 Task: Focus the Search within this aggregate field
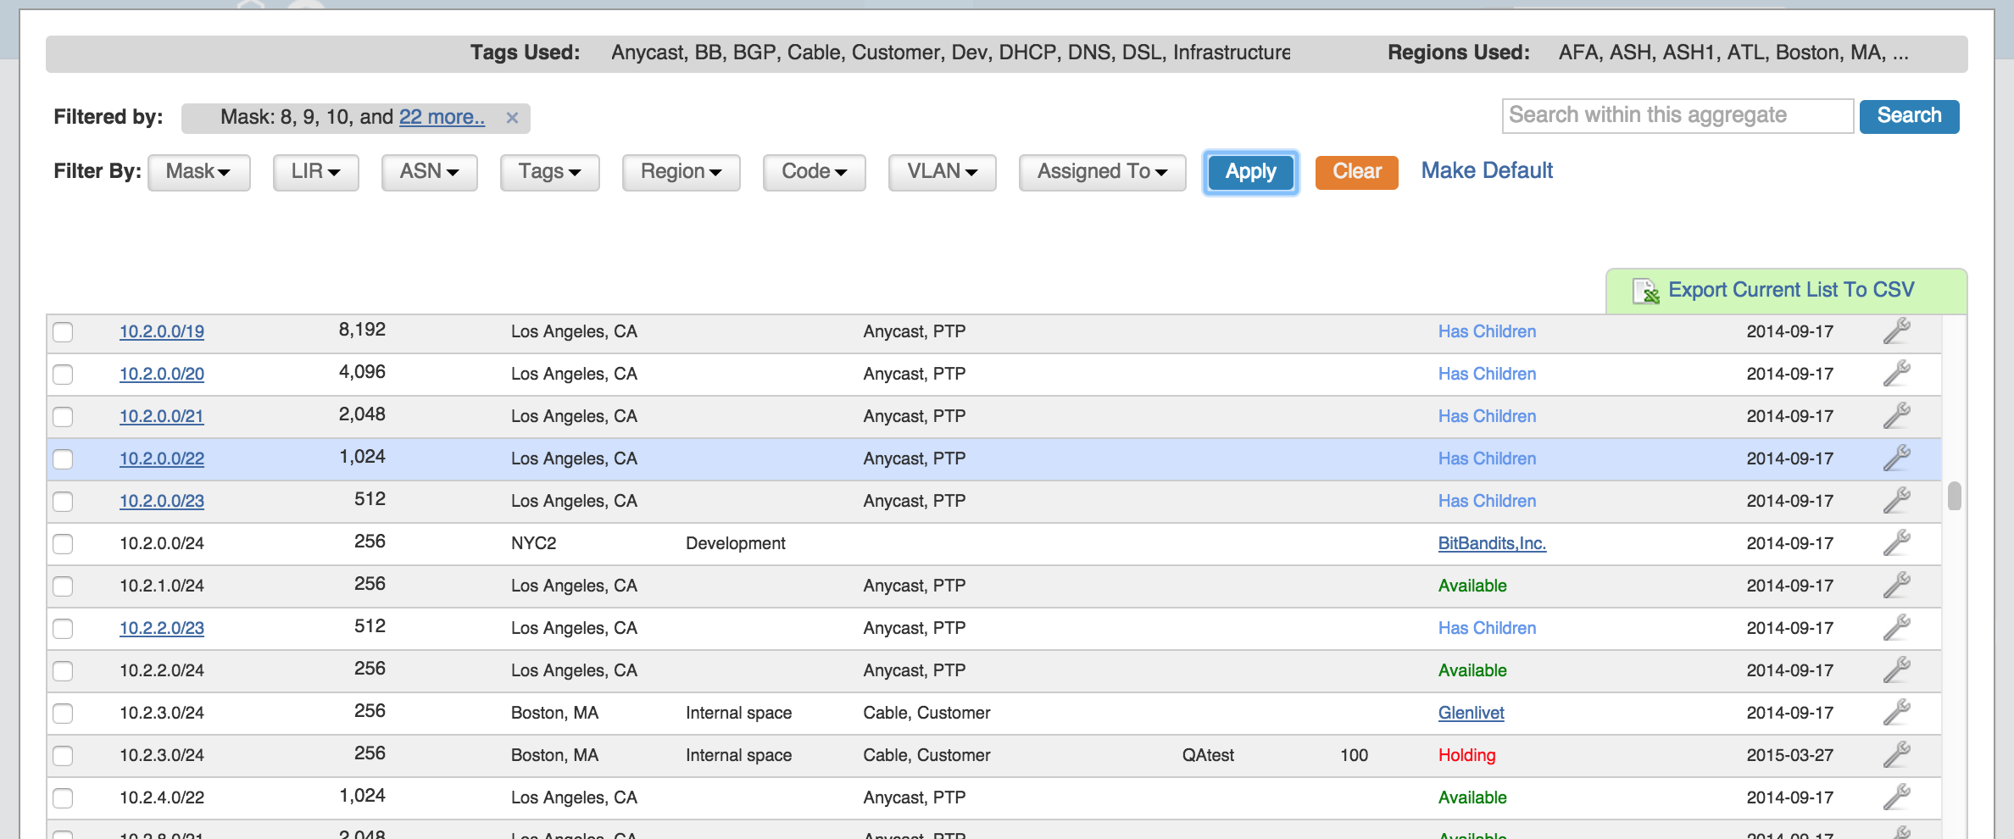[1677, 116]
